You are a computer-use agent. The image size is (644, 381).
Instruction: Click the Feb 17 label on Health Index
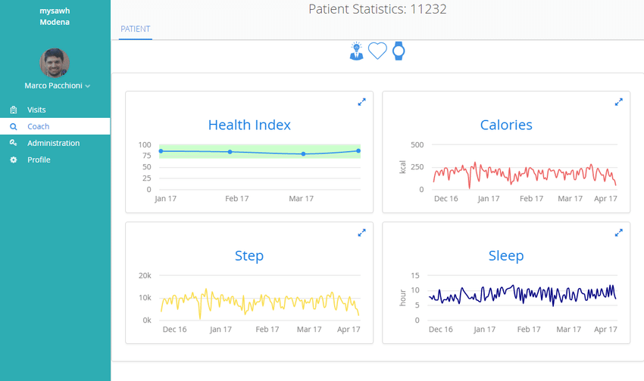click(236, 199)
